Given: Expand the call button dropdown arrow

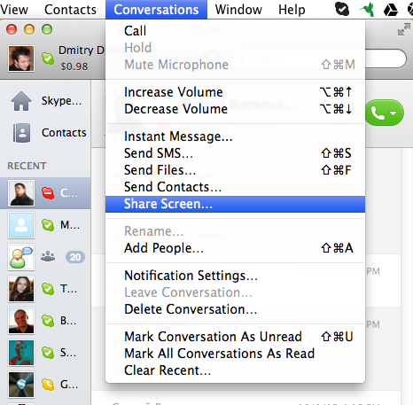Looking at the screenshot, I should click(393, 113).
